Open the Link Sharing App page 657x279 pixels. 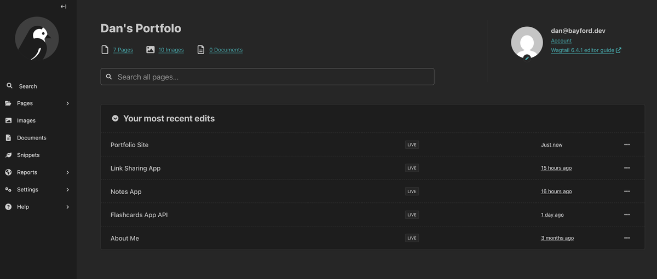(x=135, y=168)
